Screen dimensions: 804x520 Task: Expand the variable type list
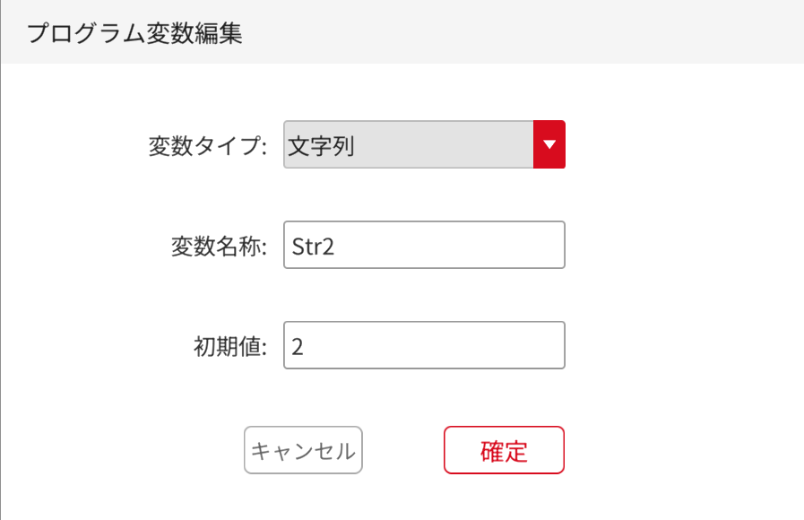(549, 145)
